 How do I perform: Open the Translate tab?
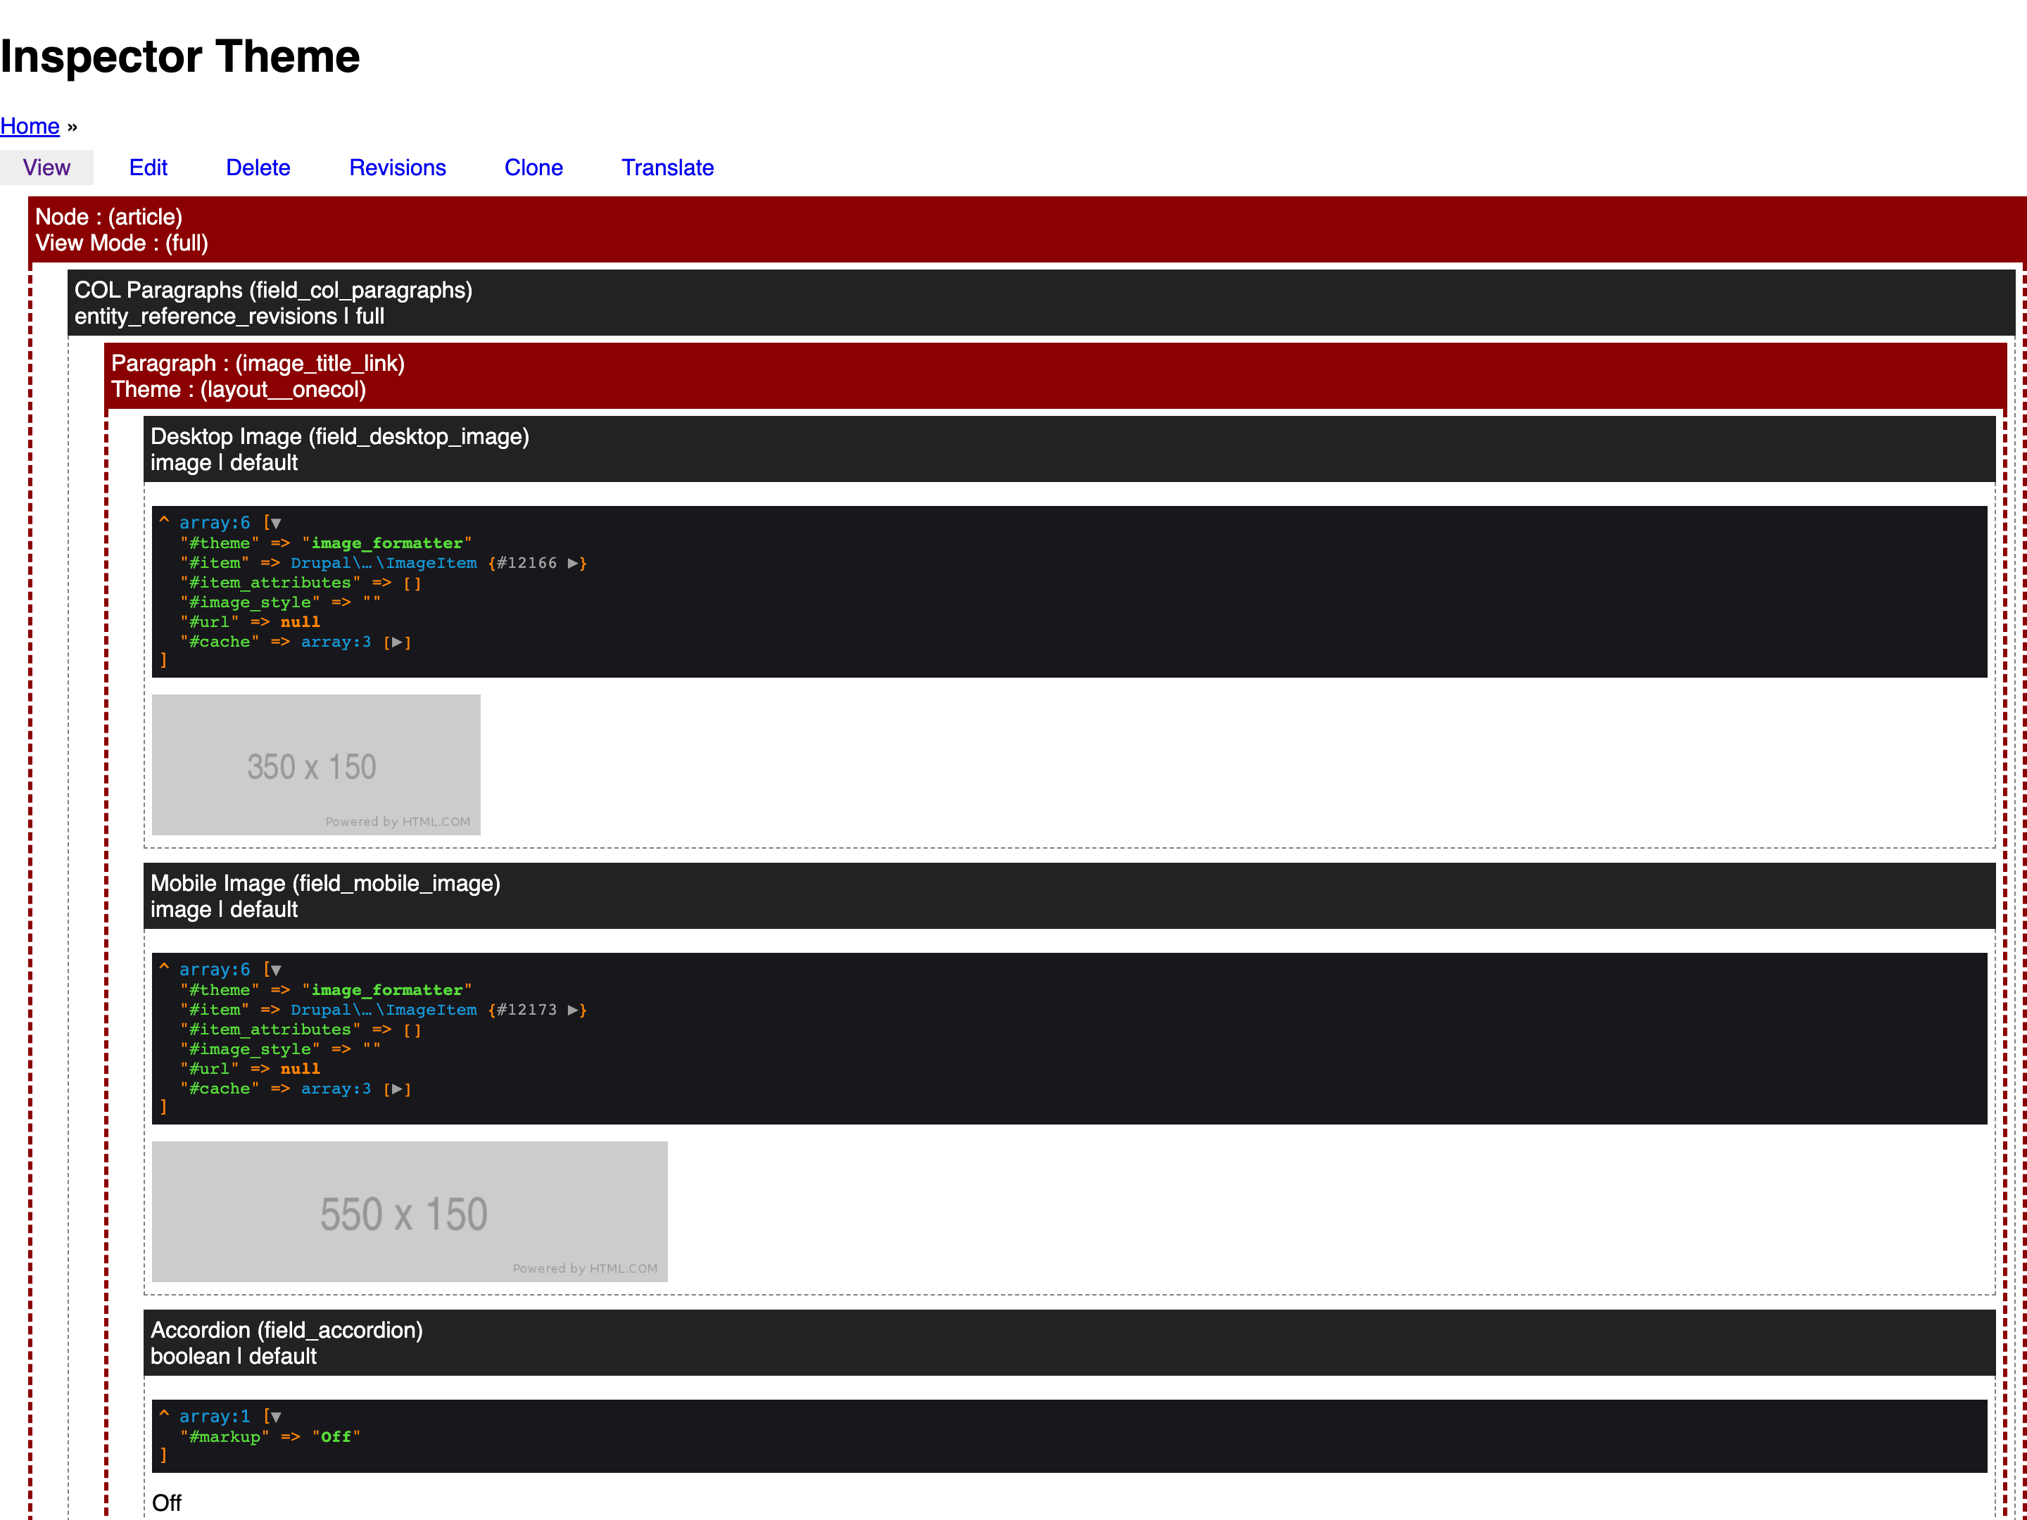tap(667, 167)
